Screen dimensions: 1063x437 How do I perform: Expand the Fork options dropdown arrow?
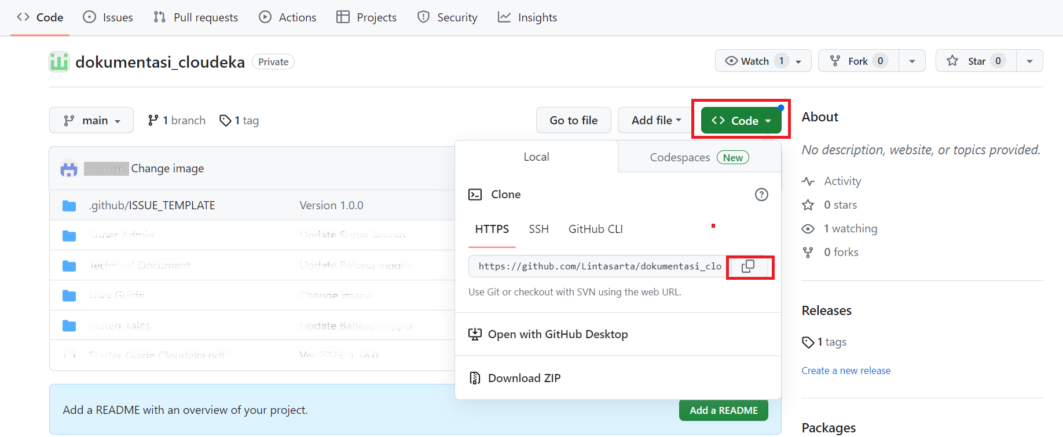(x=912, y=61)
